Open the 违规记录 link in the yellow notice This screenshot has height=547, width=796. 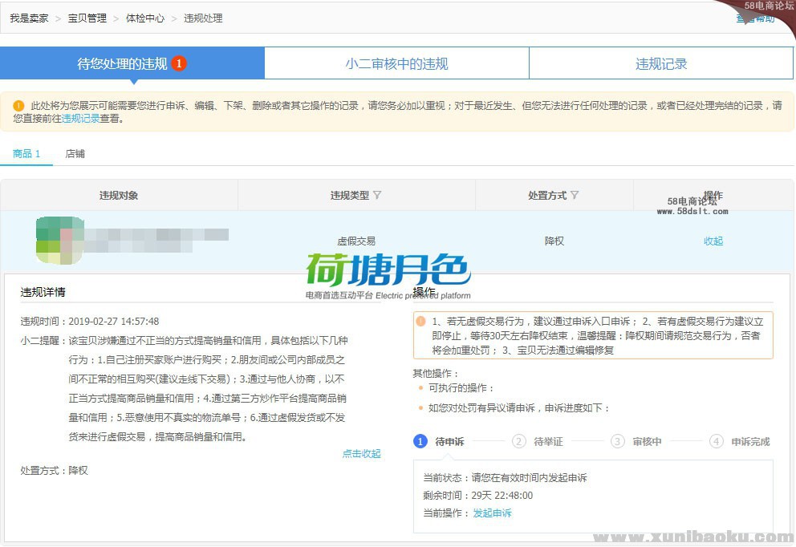tap(80, 118)
